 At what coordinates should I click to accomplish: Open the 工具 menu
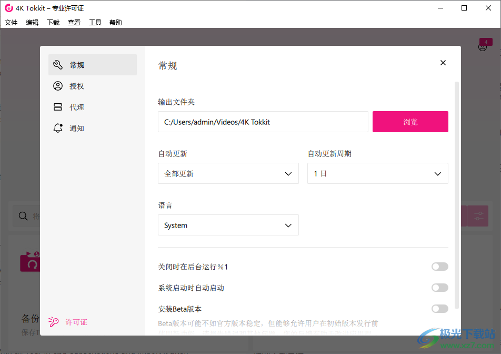(95, 22)
